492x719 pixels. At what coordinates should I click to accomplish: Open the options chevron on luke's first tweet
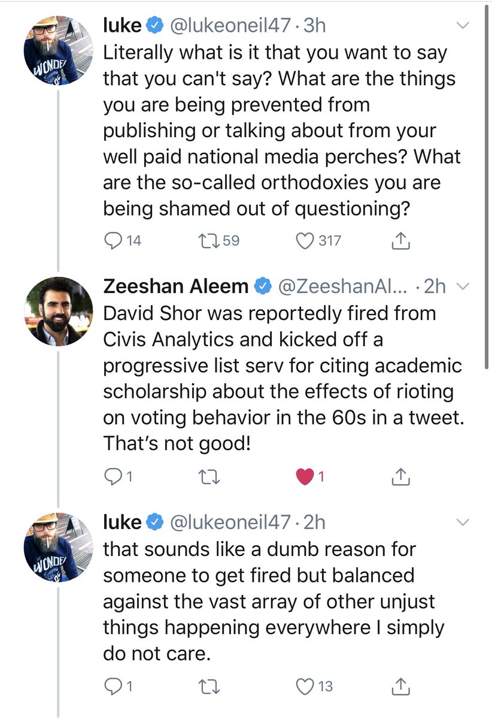click(464, 26)
